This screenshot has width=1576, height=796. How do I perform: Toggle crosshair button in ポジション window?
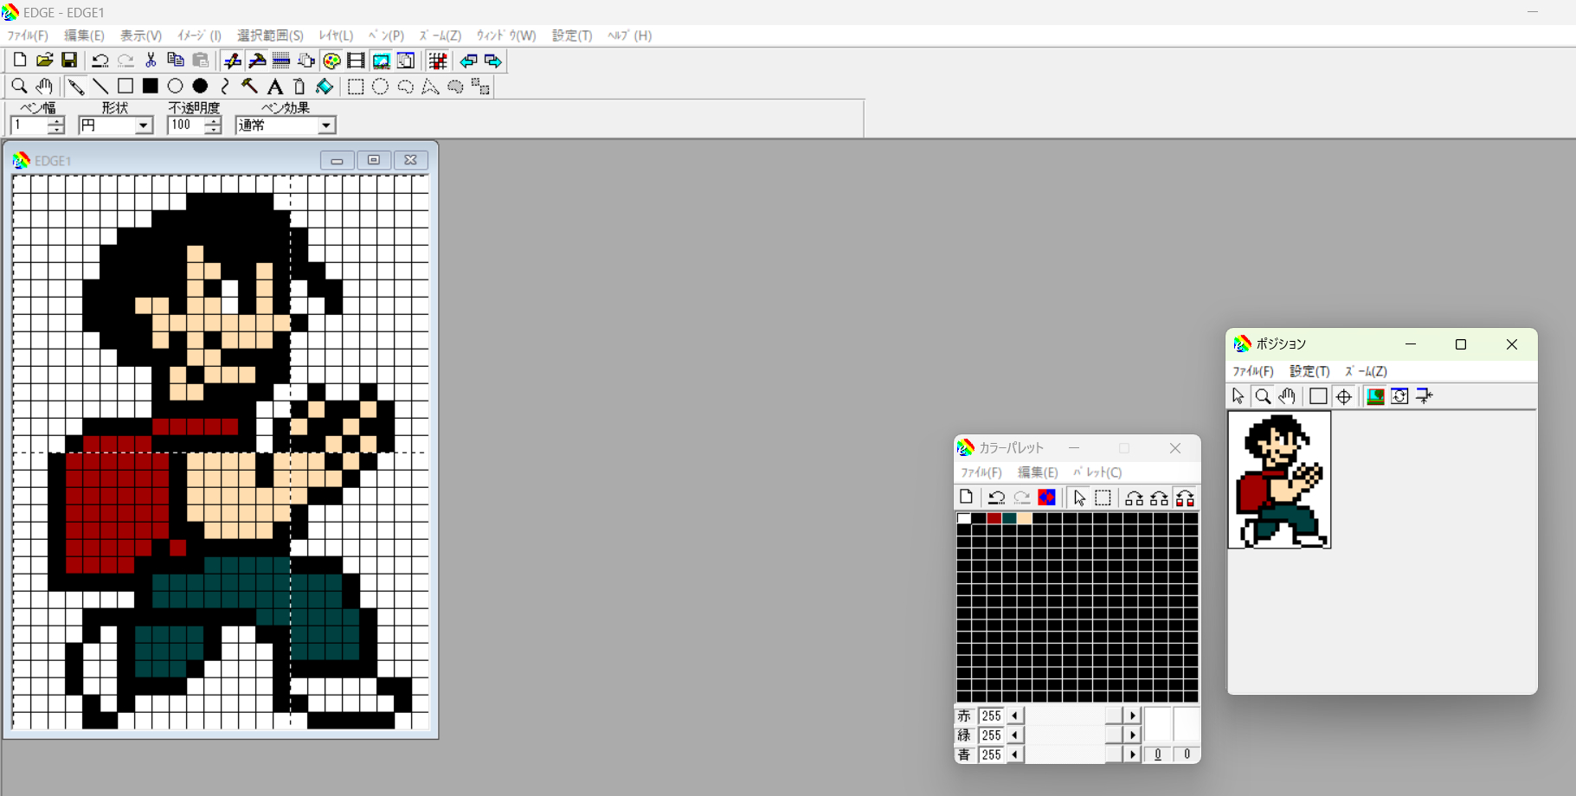point(1343,396)
